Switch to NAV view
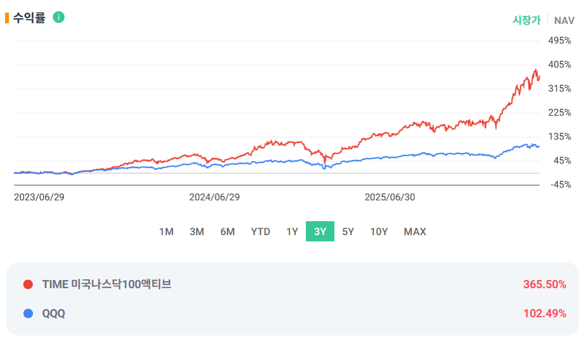582x340 pixels. coord(564,20)
